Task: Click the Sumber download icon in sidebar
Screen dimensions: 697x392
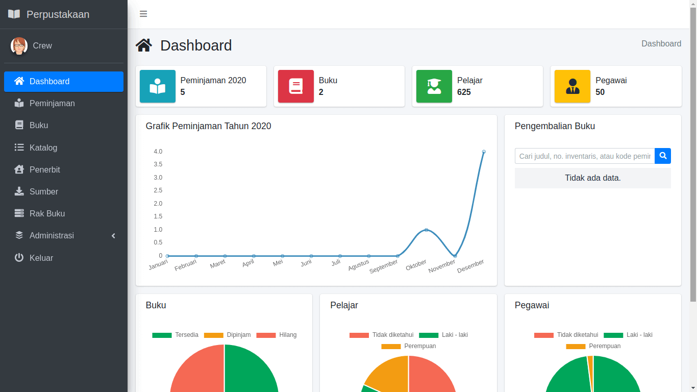Action: coord(19,191)
